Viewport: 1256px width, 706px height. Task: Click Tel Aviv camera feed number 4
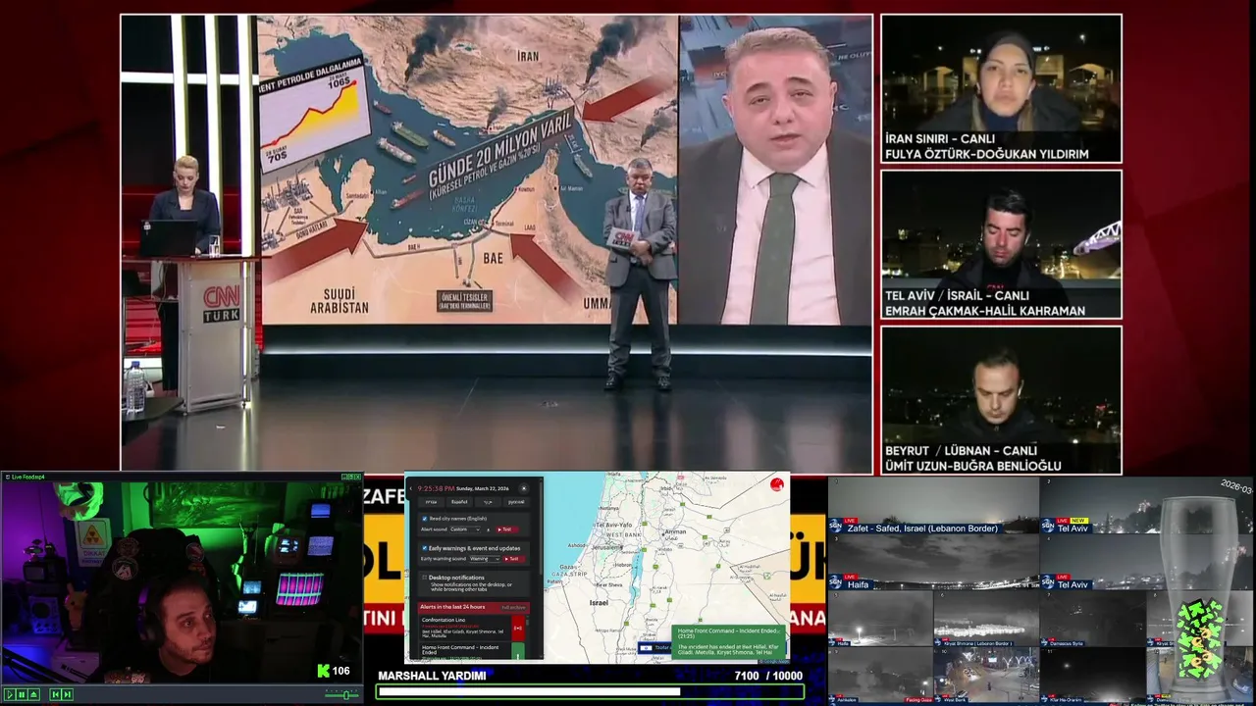click(x=1146, y=562)
